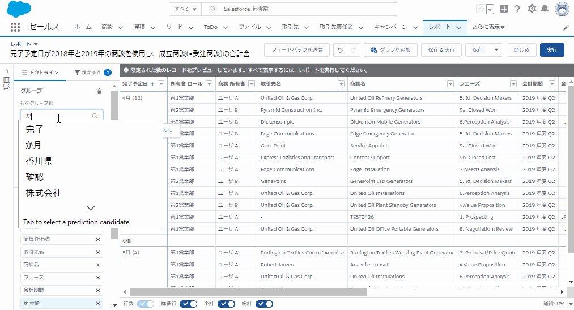Toggle the 詳細行 switch

(188, 304)
